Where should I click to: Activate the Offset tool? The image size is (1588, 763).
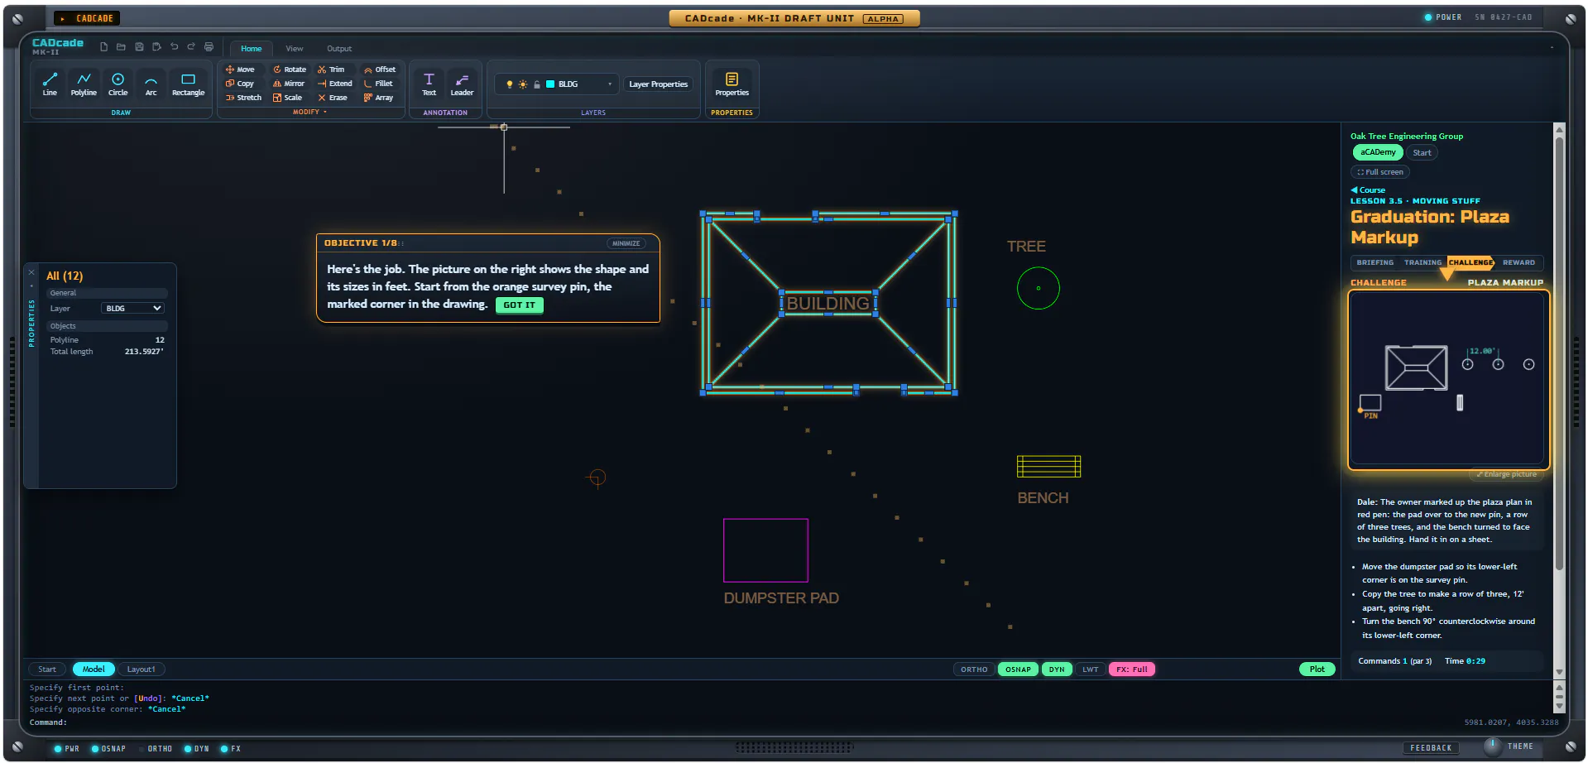380,70
